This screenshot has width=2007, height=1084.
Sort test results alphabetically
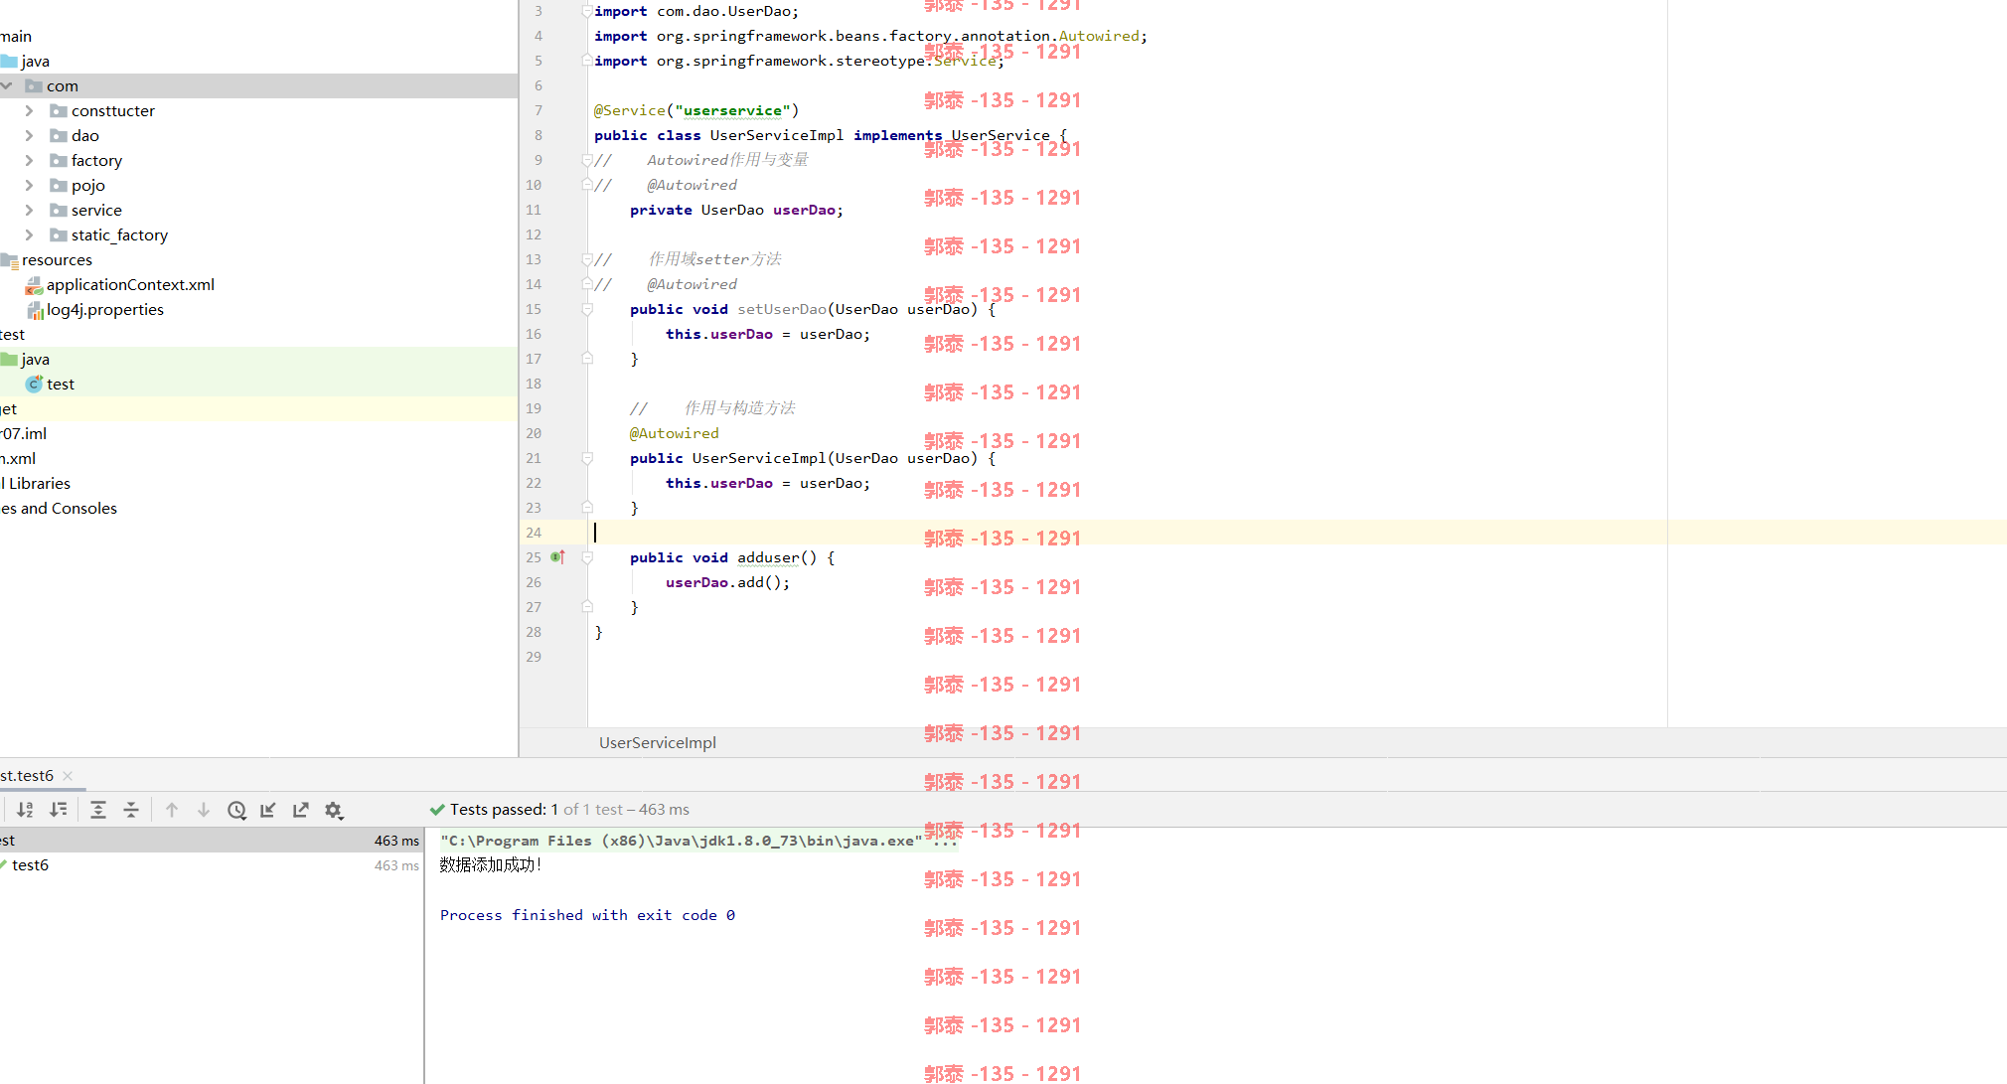point(25,810)
